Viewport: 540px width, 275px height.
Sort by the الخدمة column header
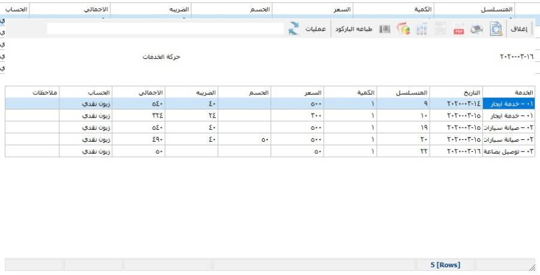tap(508, 92)
